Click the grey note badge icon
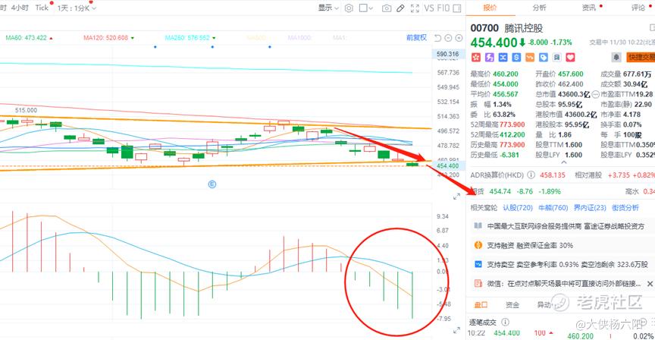655x340 pixels. point(557,57)
